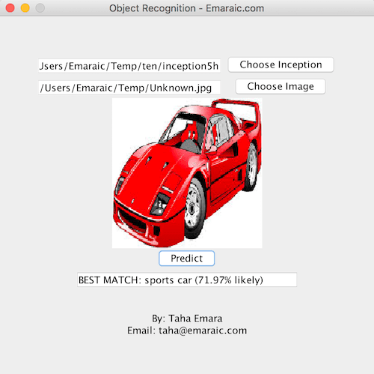374x374 pixels.
Task: Minimize the window using the yellow button
Action: 25,7
